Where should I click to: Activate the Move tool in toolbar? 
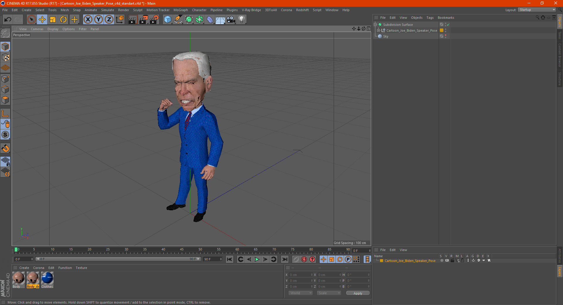point(42,20)
